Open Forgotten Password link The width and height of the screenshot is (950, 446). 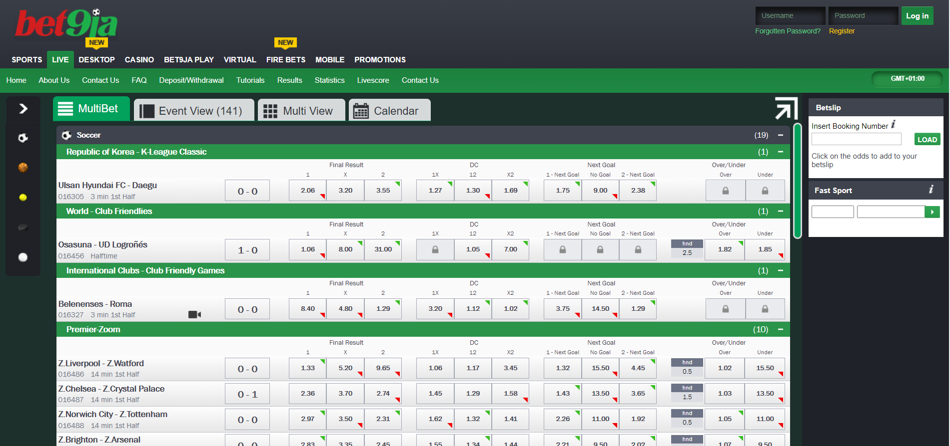pos(788,31)
